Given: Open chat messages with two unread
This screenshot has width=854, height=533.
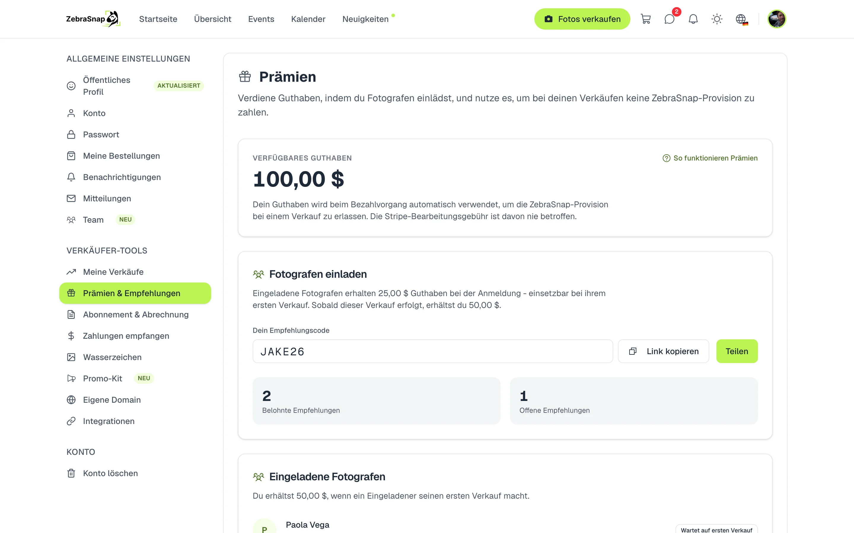Looking at the screenshot, I should point(670,19).
